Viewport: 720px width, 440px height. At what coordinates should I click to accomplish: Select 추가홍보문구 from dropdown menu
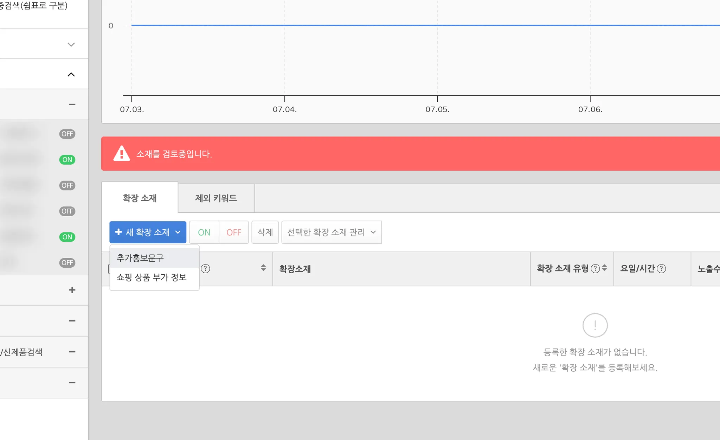140,258
